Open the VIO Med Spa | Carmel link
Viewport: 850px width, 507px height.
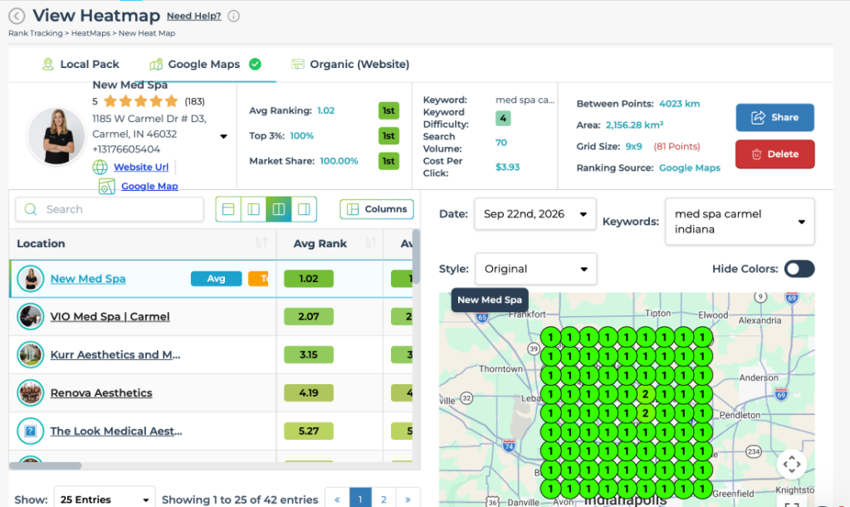tap(110, 317)
